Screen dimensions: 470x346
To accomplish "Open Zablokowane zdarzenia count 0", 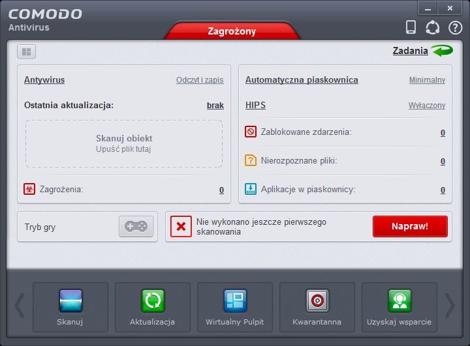I will click(443, 132).
